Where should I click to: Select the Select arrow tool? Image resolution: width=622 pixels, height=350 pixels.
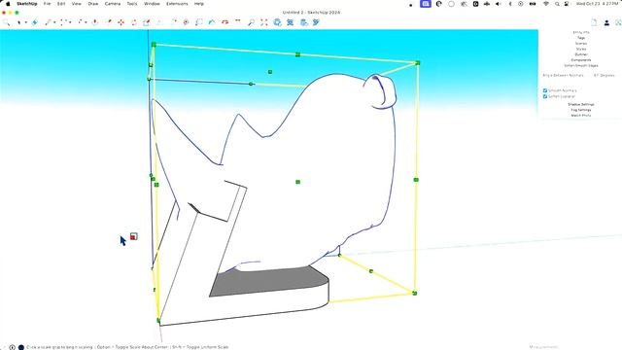(x=19, y=22)
